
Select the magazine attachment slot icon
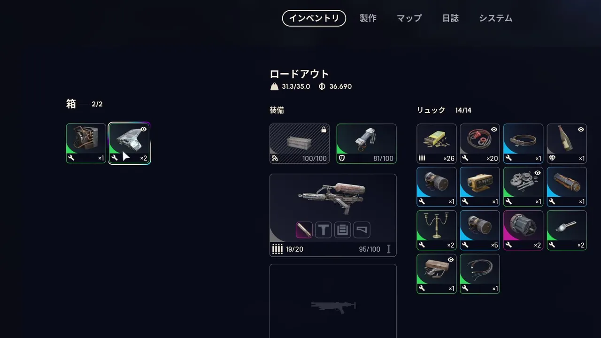pos(342,230)
